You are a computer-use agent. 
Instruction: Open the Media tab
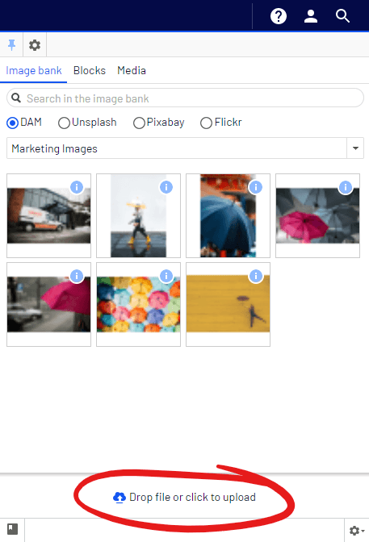pos(132,70)
